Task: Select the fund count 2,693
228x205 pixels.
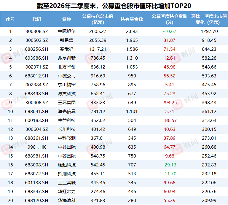Action: coord(132,31)
